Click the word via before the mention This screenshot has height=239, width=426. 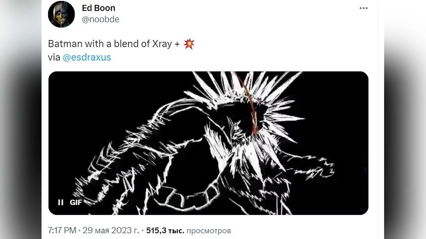click(x=54, y=57)
